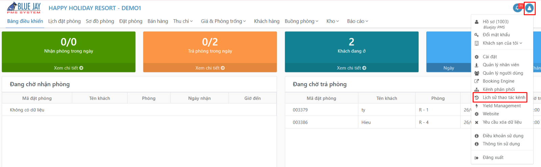Click gear icon beside Website

(x=476, y=114)
